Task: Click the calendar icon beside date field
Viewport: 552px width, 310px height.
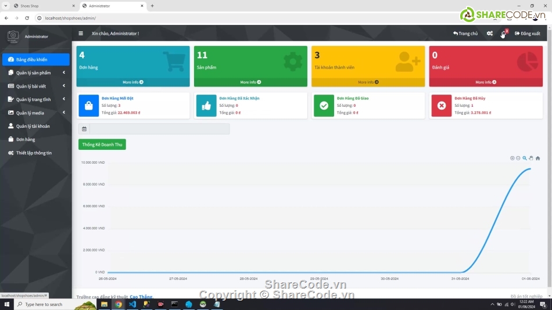Action: point(84,129)
